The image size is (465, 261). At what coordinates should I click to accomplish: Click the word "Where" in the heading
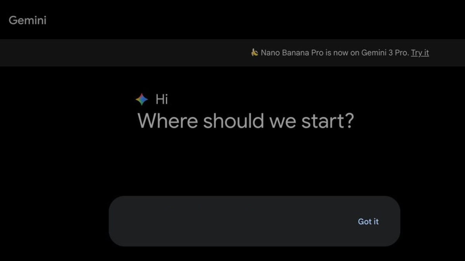[168, 121]
